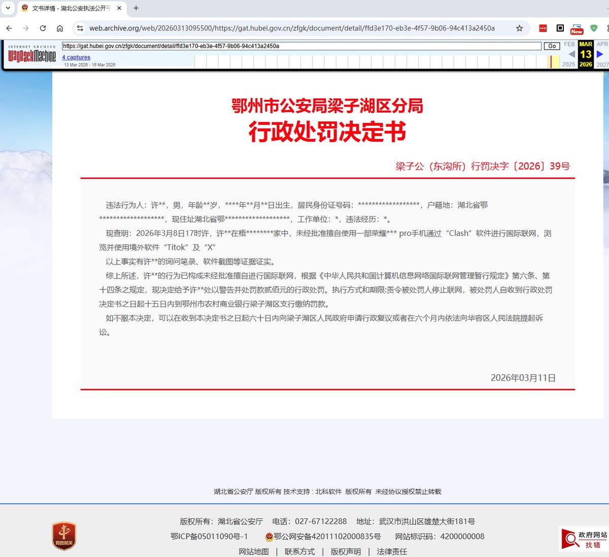This screenshot has width=609, height=557.
Task: Open 鄂ICP备05011090号-1 link
Action: (x=209, y=537)
